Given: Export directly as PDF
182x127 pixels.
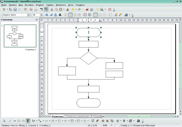Looking at the screenshot, I should tap(31, 9).
